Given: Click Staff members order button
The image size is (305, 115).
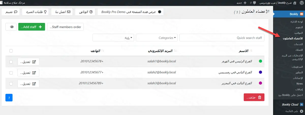Looking at the screenshot, I should [x=65, y=27].
